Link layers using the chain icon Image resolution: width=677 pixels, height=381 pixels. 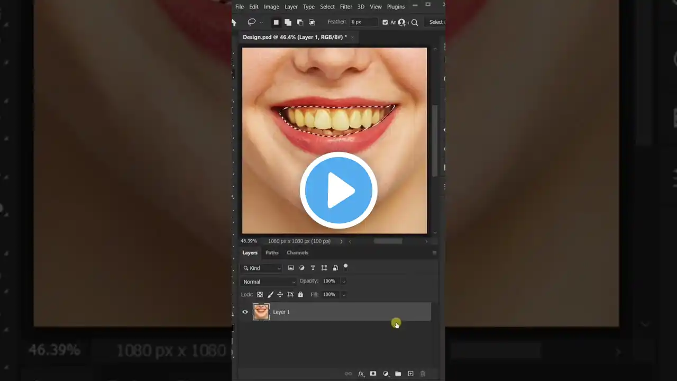point(348,374)
